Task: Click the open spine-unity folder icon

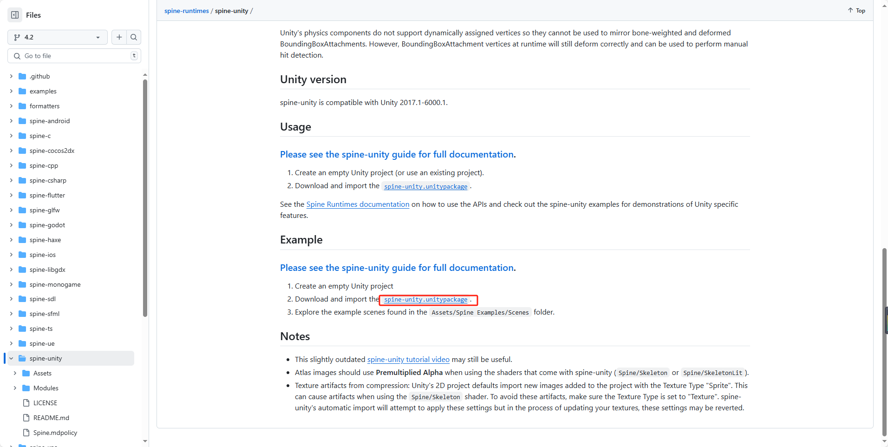Action: tap(22, 358)
